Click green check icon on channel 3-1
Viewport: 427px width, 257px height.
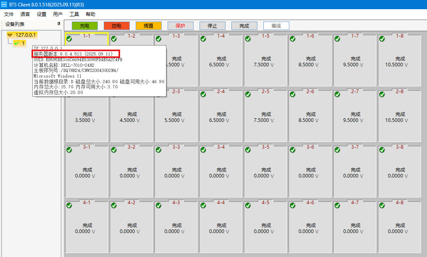pos(69,150)
